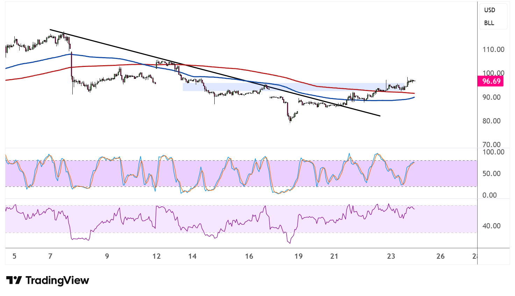Screen dimensions: 515x296
Task: Select the red moving average line
Action: pos(105,65)
